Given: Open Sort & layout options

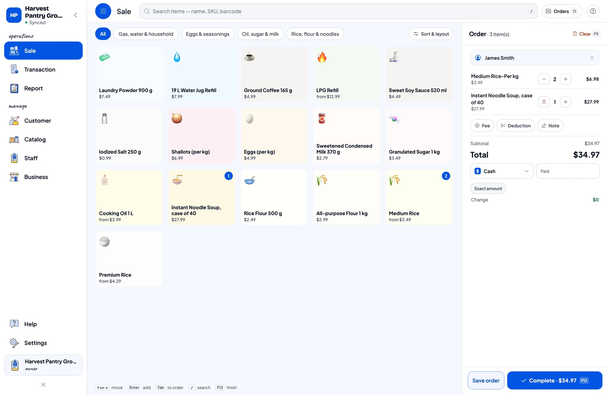Looking at the screenshot, I should point(431,34).
